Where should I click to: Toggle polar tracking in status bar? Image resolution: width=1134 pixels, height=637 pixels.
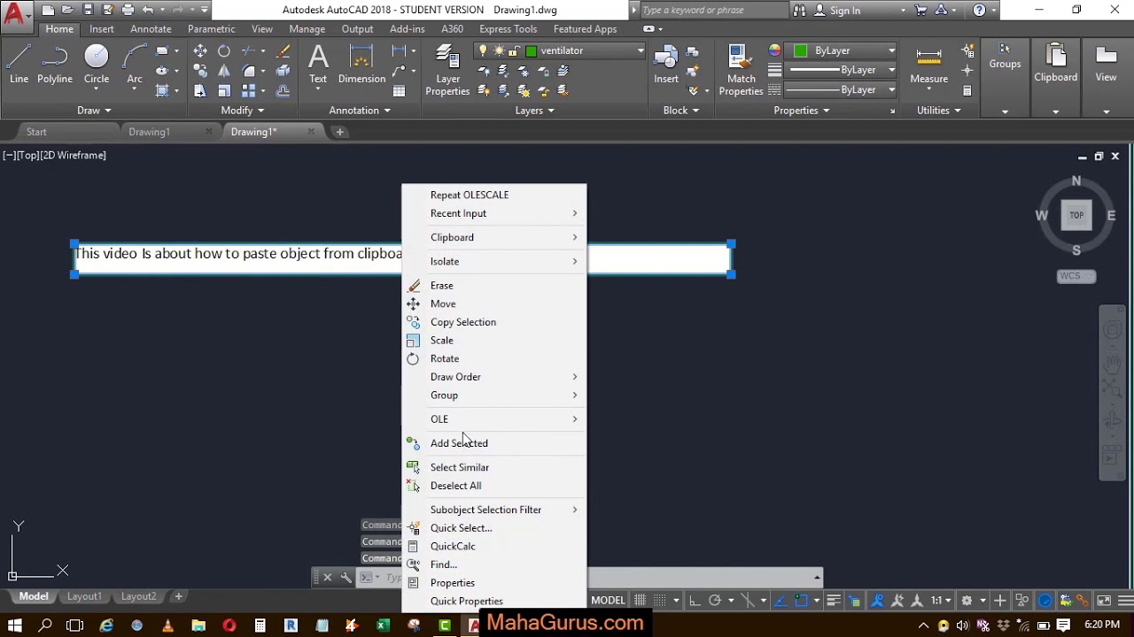715,601
